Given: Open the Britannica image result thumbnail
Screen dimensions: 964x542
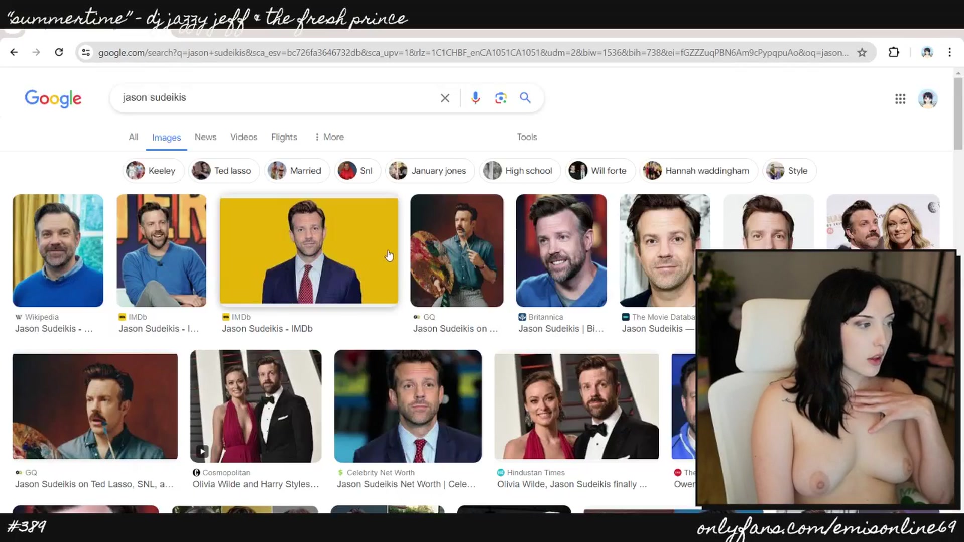Looking at the screenshot, I should tap(561, 250).
